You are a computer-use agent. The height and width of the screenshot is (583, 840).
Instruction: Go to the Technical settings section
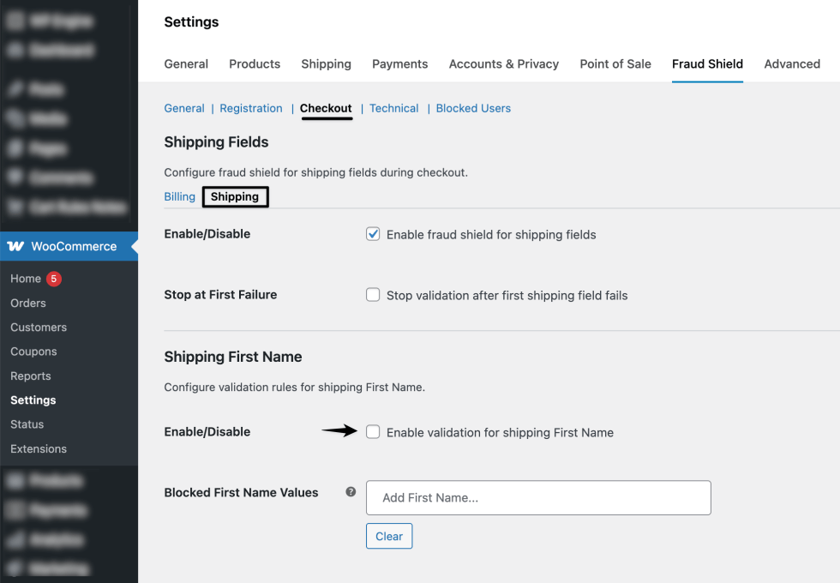(x=393, y=108)
